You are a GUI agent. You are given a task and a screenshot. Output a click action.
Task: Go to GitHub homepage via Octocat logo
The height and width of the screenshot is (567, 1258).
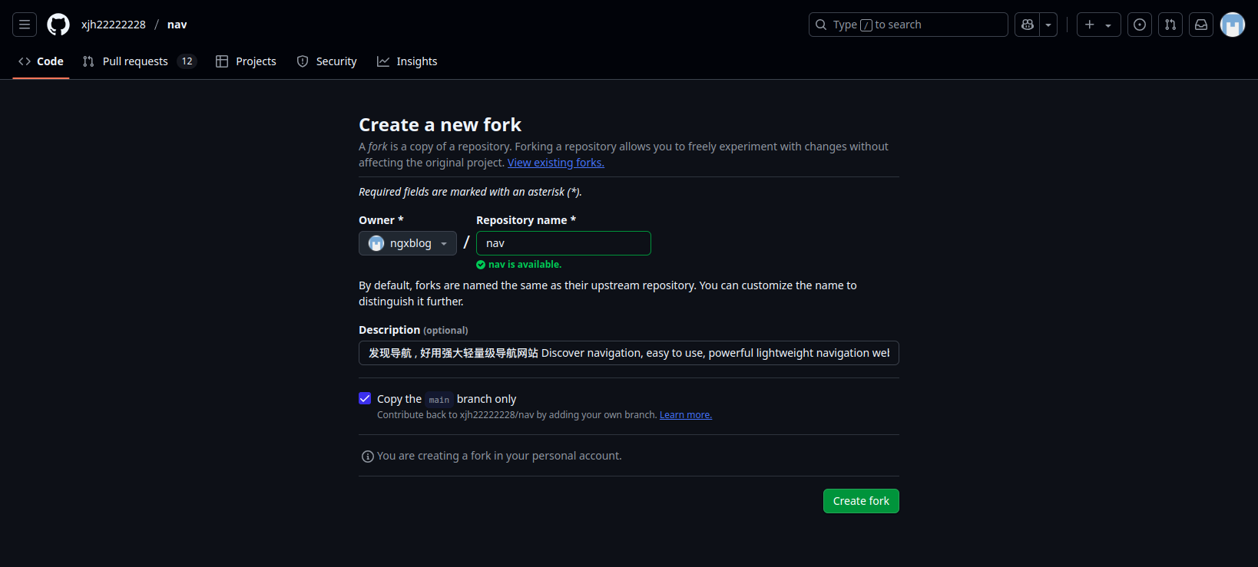tap(58, 25)
